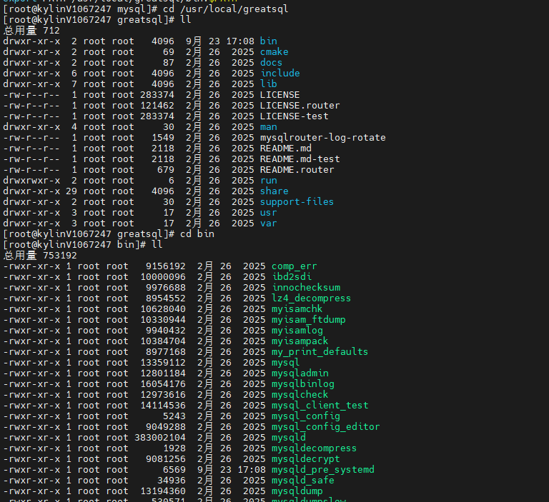
Task: Click the 'drwxrwxr-x' permissions of run
Action: (x=31, y=181)
